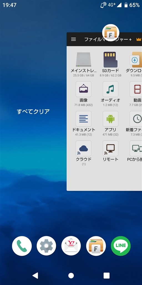Launch Y!mobile mail from the dock
The image size is (142, 285).
(71, 246)
